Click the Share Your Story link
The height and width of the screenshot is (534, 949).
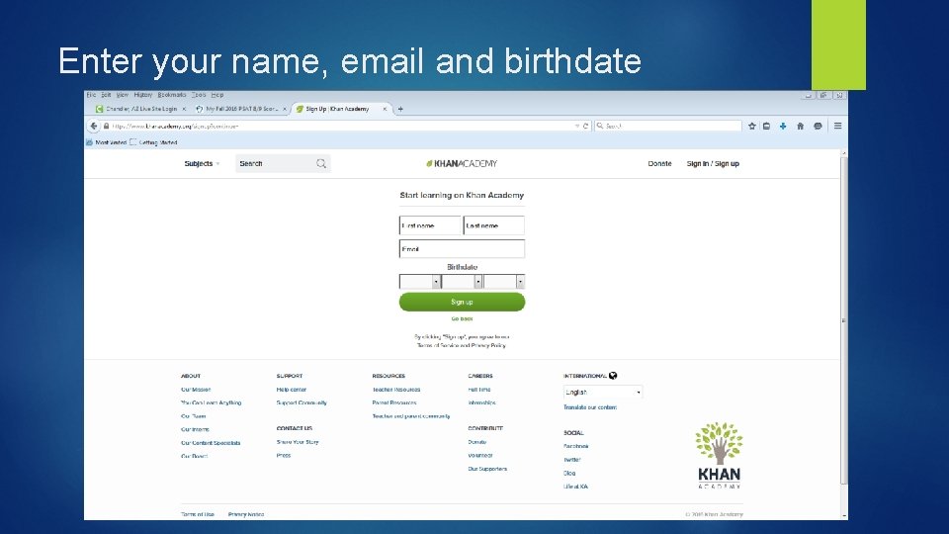click(x=298, y=442)
